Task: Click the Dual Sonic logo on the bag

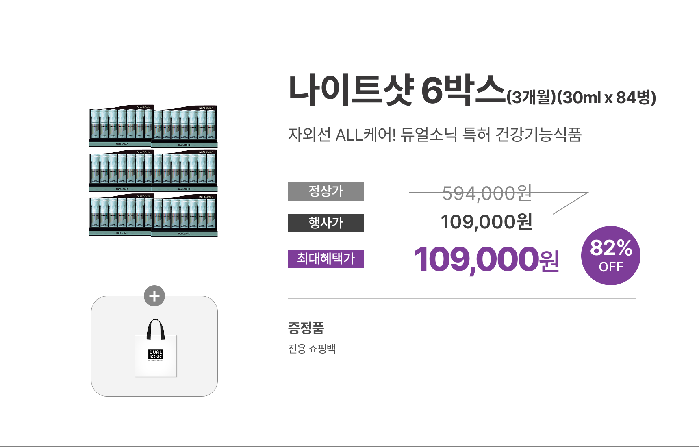Action: coord(156,355)
